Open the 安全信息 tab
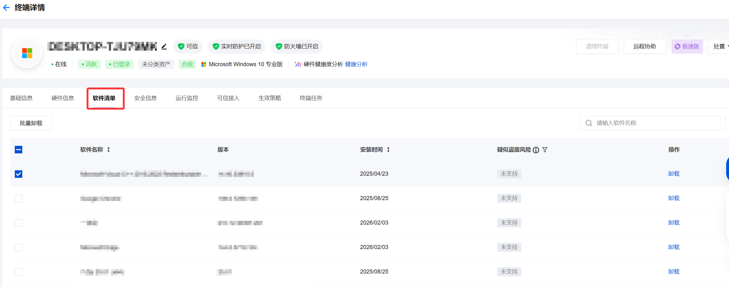This screenshot has height=287, width=729. [146, 98]
